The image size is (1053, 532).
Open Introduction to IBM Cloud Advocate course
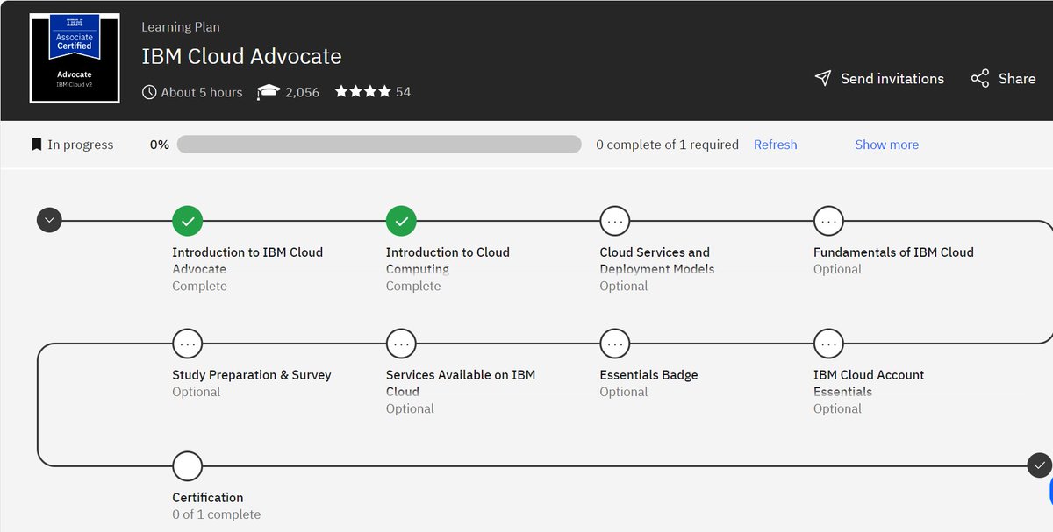tap(247, 260)
